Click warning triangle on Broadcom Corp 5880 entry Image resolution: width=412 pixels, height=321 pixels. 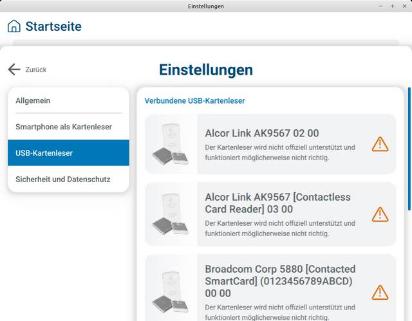pyautogui.click(x=380, y=292)
